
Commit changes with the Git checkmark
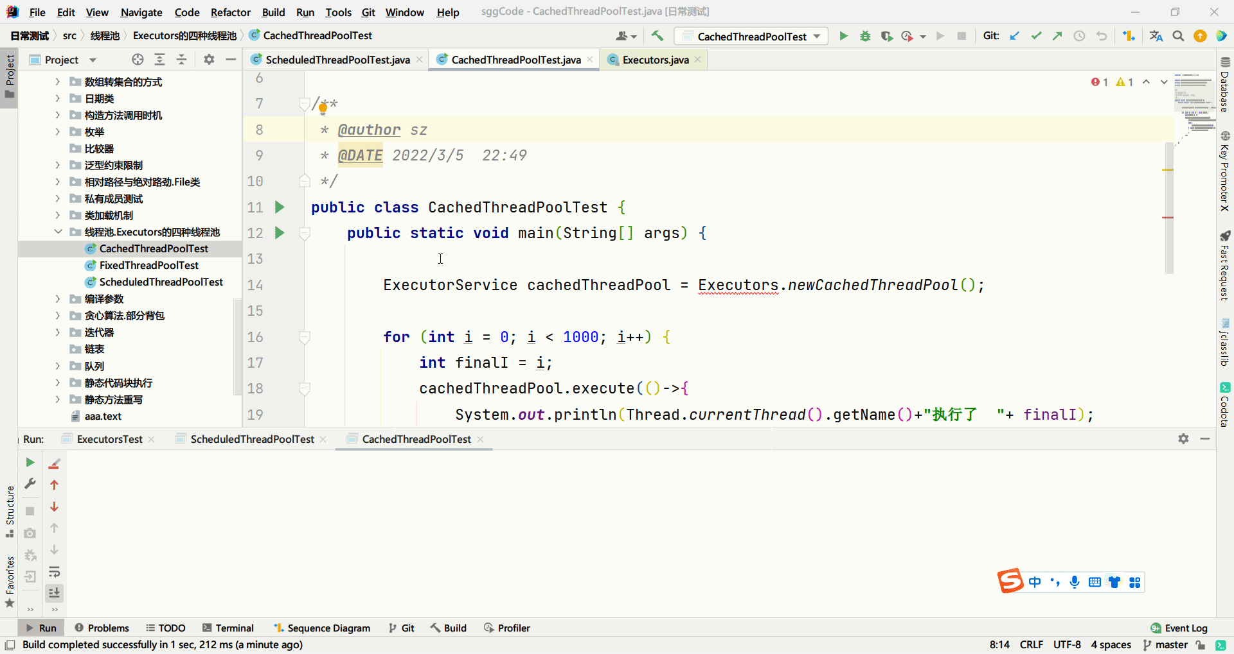coord(1036,36)
